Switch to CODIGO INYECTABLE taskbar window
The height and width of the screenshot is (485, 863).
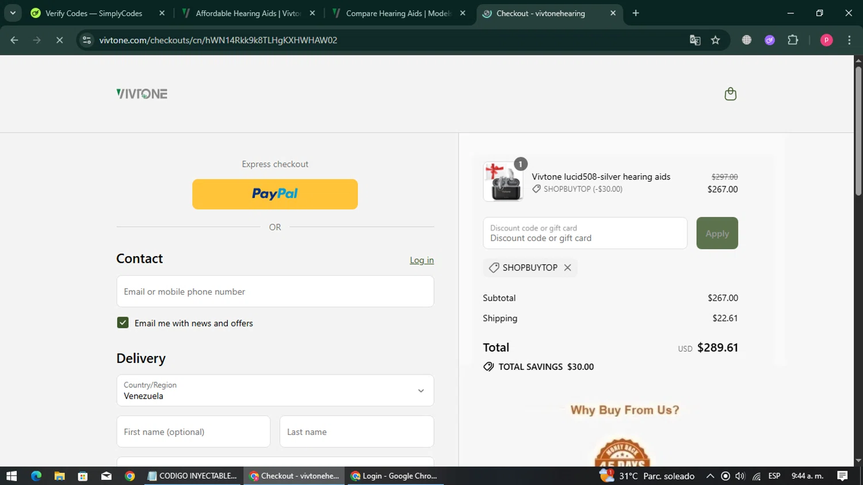(x=193, y=476)
